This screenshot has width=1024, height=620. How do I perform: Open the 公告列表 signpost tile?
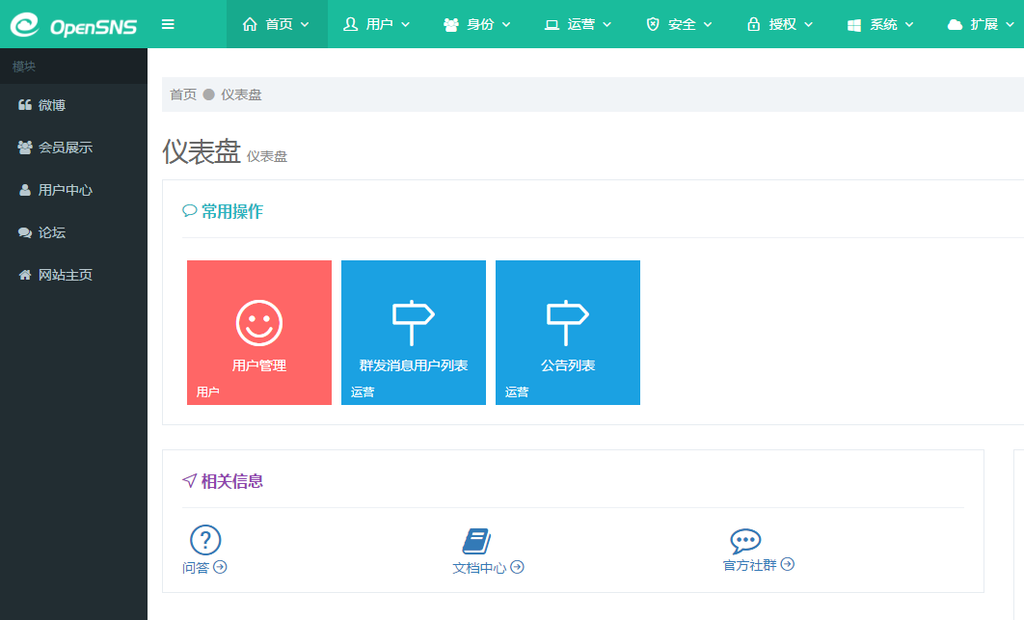pyautogui.click(x=568, y=333)
